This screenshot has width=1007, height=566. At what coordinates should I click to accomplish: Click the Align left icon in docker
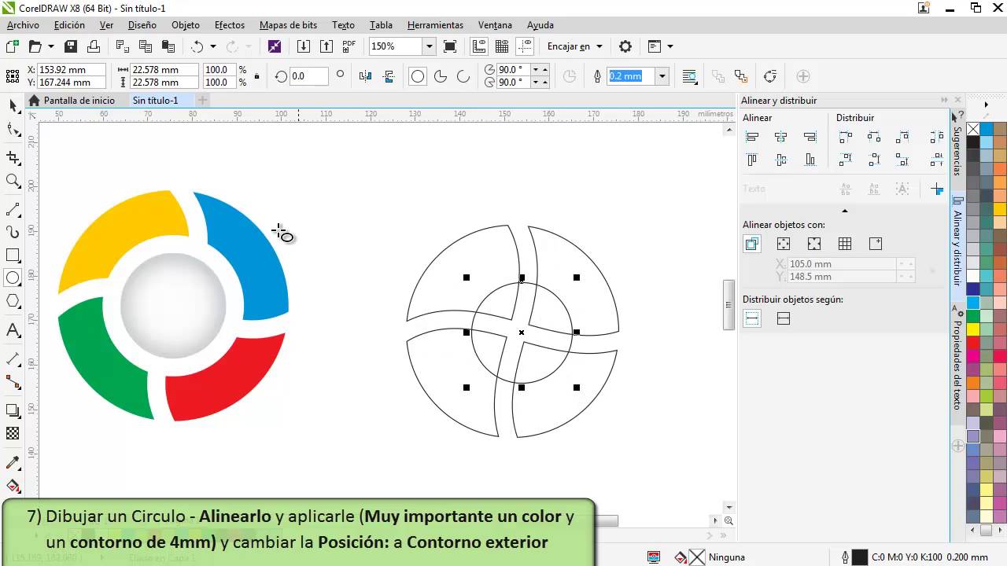pyautogui.click(x=752, y=137)
